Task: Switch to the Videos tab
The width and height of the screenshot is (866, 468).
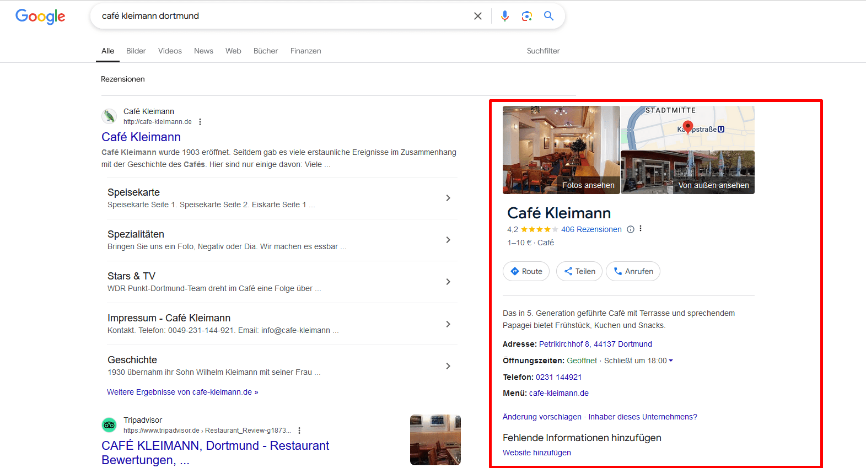Action: 170,51
